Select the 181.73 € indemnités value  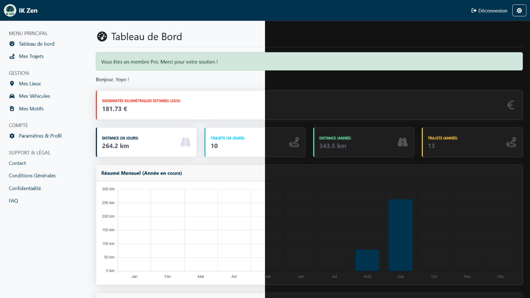pos(114,109)
